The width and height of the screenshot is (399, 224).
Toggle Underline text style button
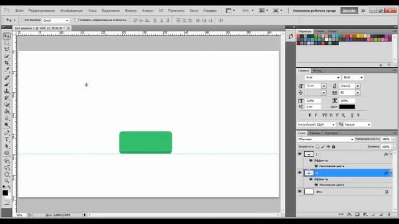(352, 115)
